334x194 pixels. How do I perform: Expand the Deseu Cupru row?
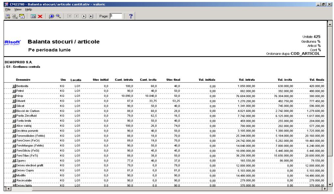click(14, 171)
